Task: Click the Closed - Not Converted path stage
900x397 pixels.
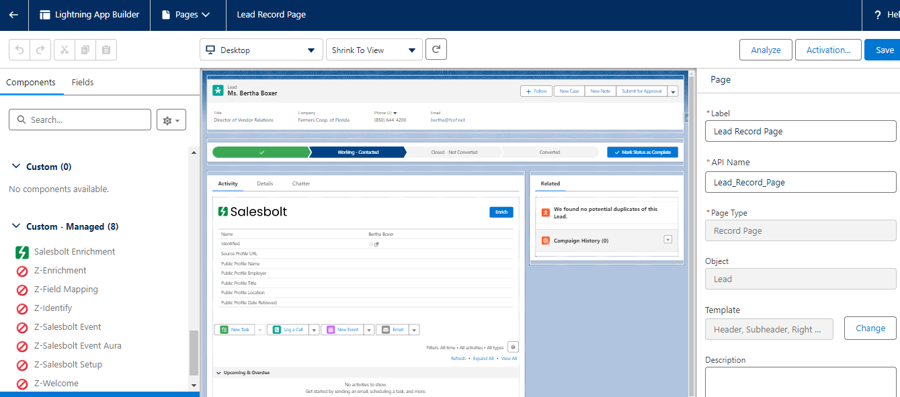Action: [454, 152]
